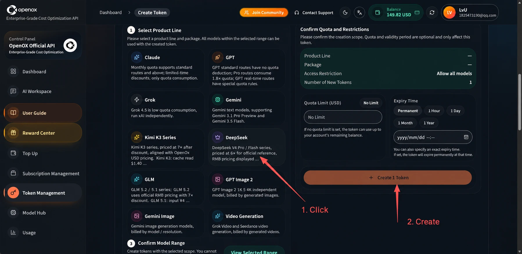Click the Join Community button
Viewport: 522px width, 254px height.
pos(264,12)
